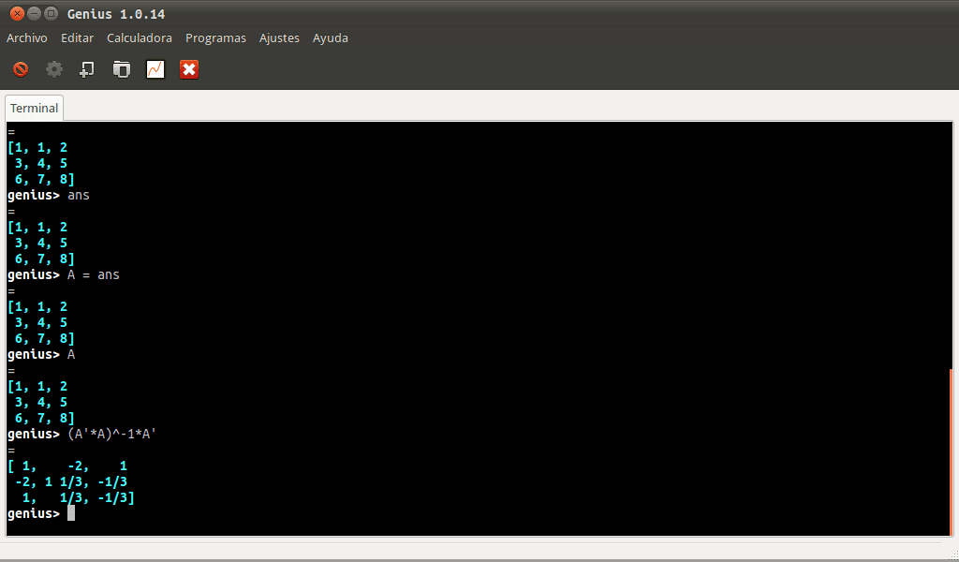Viewport: 959px width, 562px height.
Task: Open the Archivo menu
Action: coord(27,38)
